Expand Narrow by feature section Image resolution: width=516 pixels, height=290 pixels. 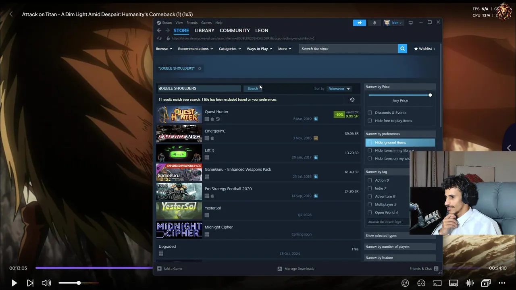[400, 258]
